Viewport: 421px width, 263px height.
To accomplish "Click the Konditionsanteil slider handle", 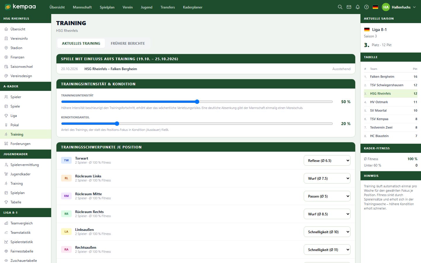I will [117, 124].
